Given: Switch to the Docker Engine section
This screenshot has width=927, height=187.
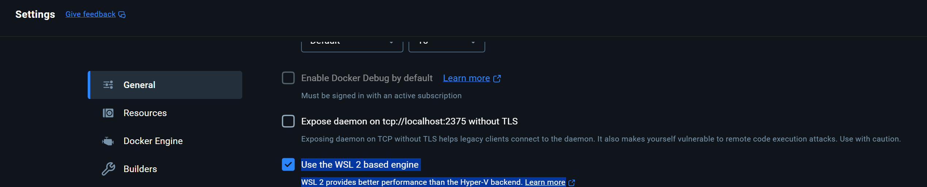Looking at the screenshot, I should coord(153,141).
